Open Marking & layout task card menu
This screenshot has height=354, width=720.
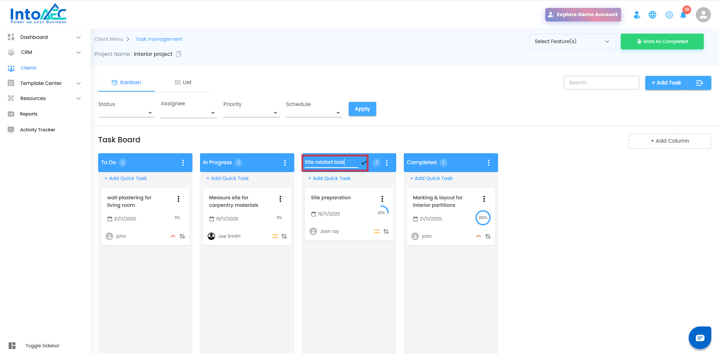pyautogui.click(x=484, y=199)
